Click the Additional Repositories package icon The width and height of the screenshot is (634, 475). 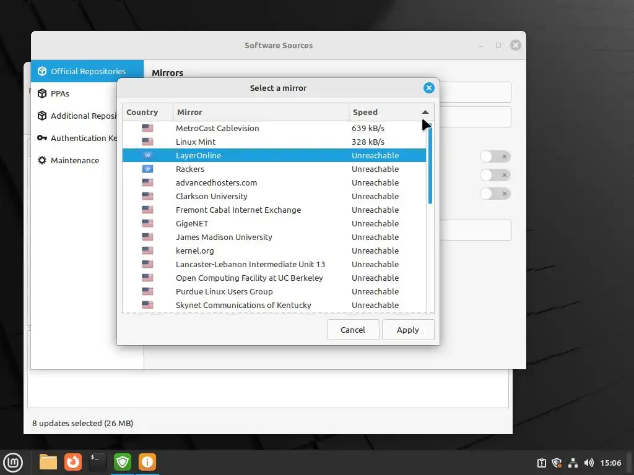pos(42,116)
